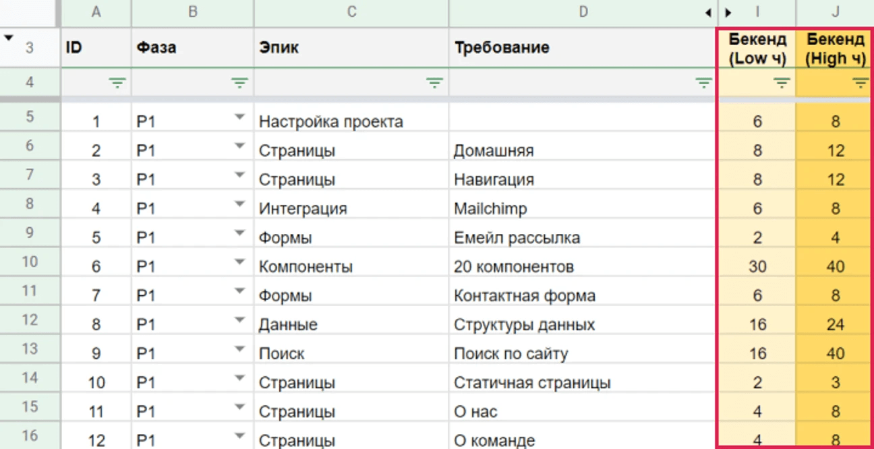
Task: Expand the P1 dropdown in Mailchimp row
Action: pyautogui.click(x=239, y=204)
